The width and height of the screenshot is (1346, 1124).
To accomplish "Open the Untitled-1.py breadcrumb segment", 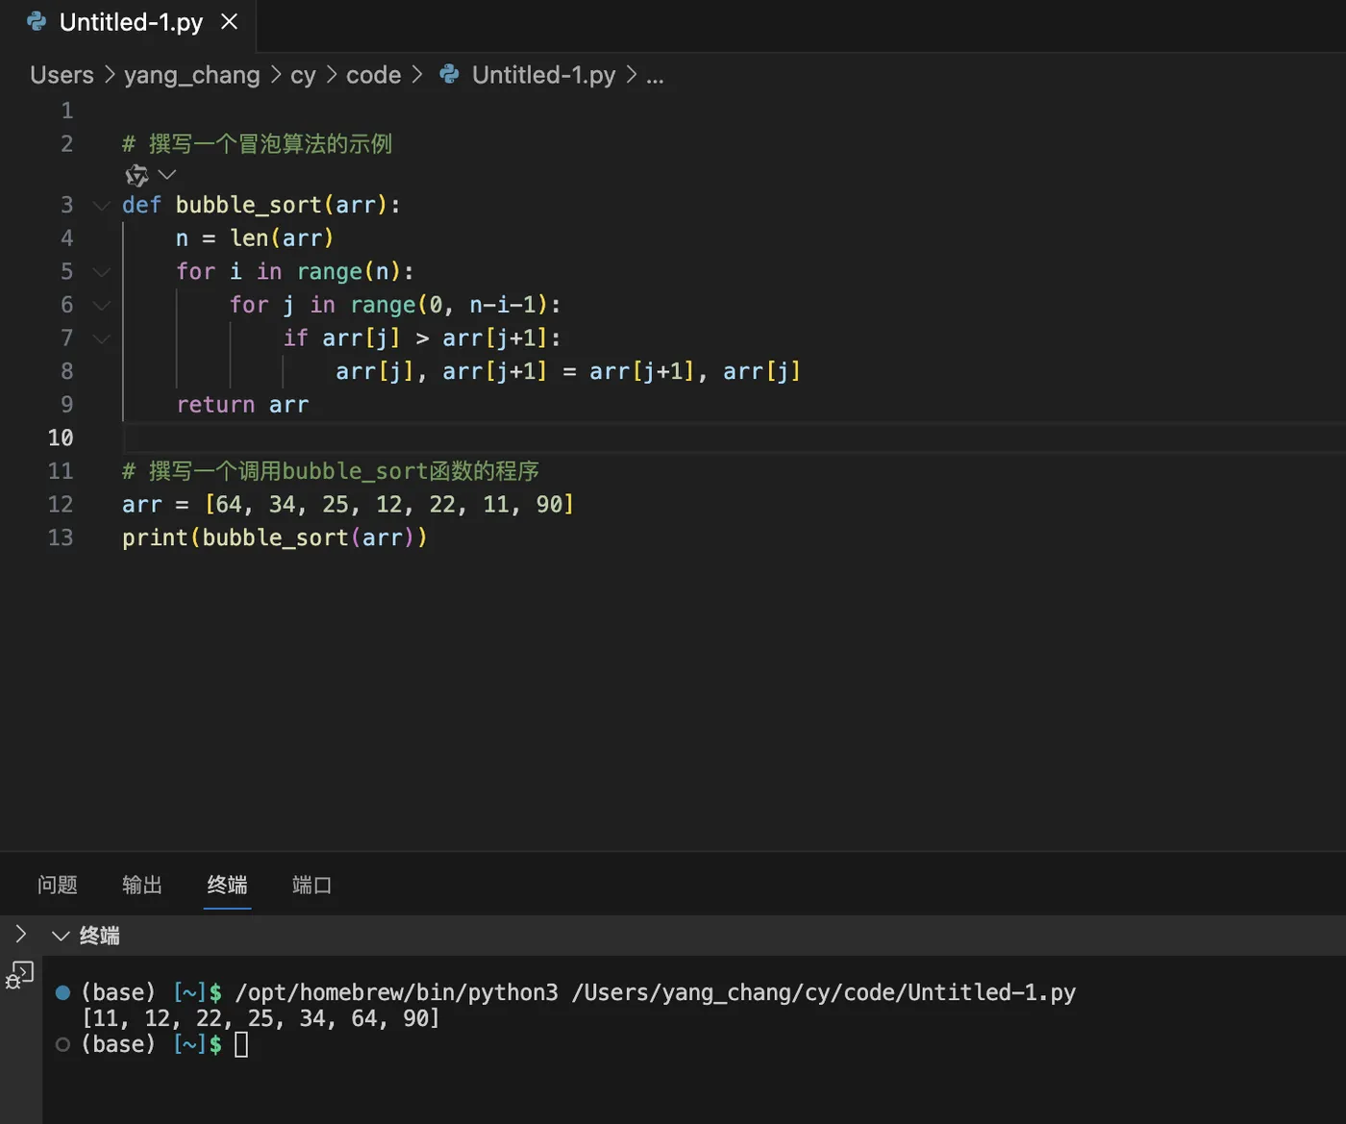I will 543,75.
